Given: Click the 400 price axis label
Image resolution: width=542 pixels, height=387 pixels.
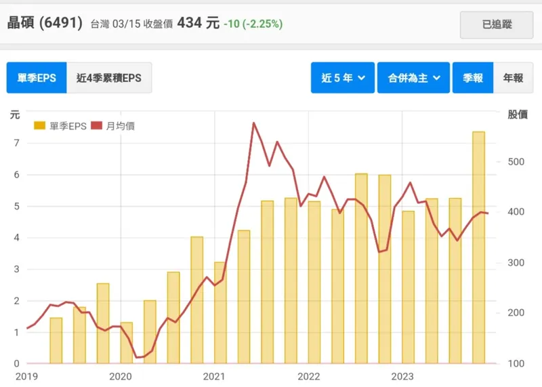Looking at the screenshot, I should 516,211.
